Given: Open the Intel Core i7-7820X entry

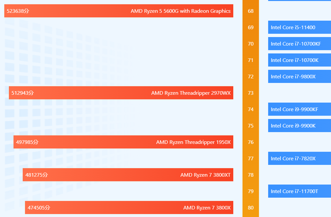Looking at the screenshot, I should tap(299, 158).
